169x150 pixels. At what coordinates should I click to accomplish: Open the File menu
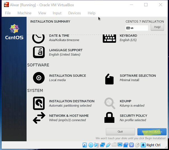(x=8, y=13)
